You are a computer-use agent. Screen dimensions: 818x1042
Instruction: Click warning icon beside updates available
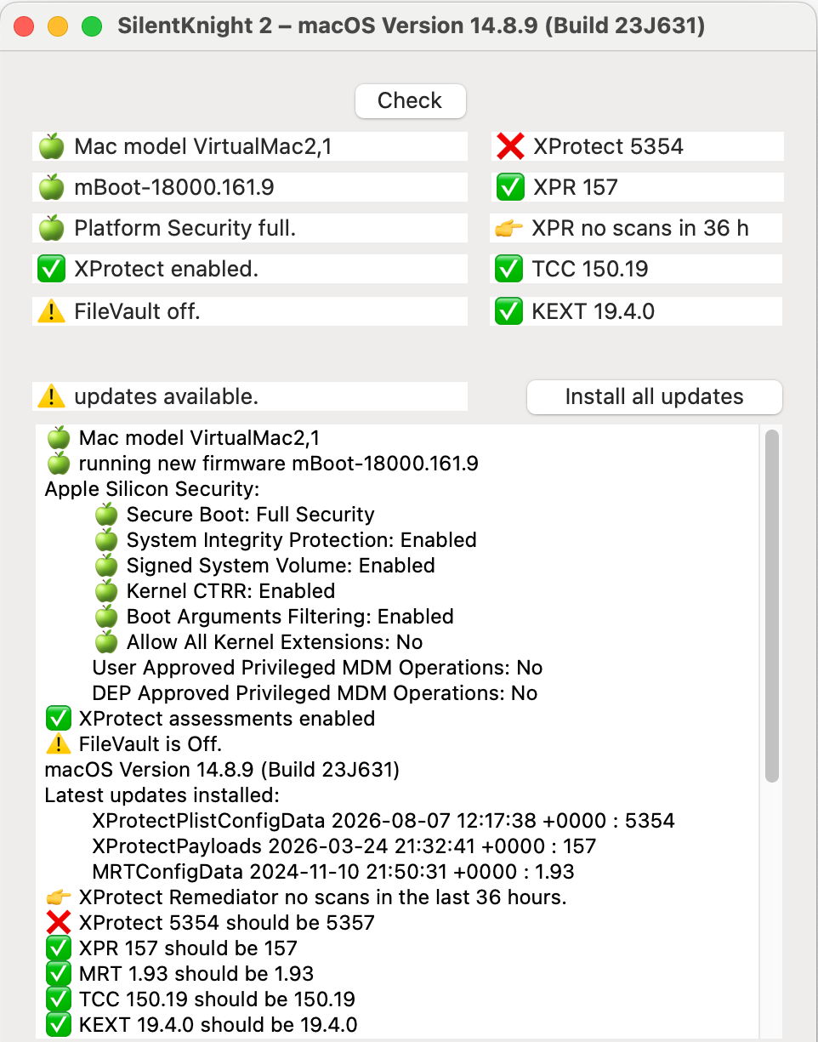(52, 396)
